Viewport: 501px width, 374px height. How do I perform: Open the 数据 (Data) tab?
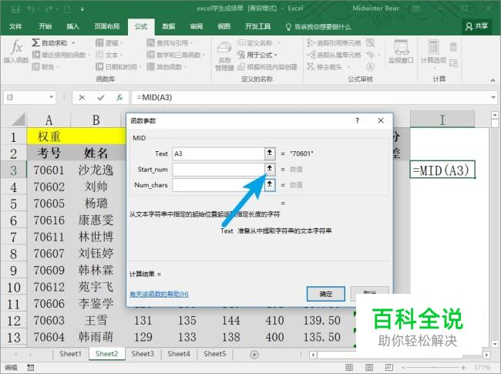point(168,26)
